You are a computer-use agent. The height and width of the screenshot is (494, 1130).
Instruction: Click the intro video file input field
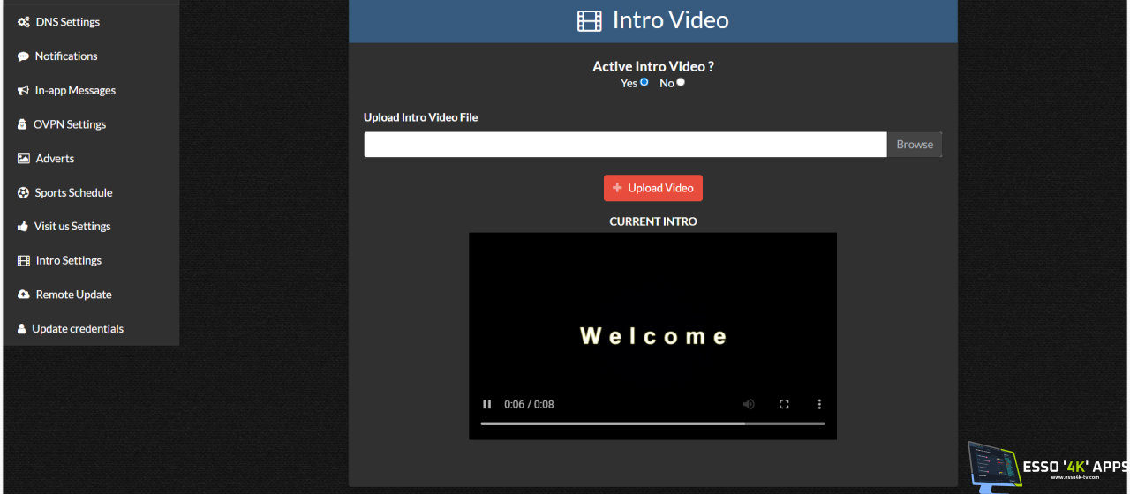tap(625, 145)
